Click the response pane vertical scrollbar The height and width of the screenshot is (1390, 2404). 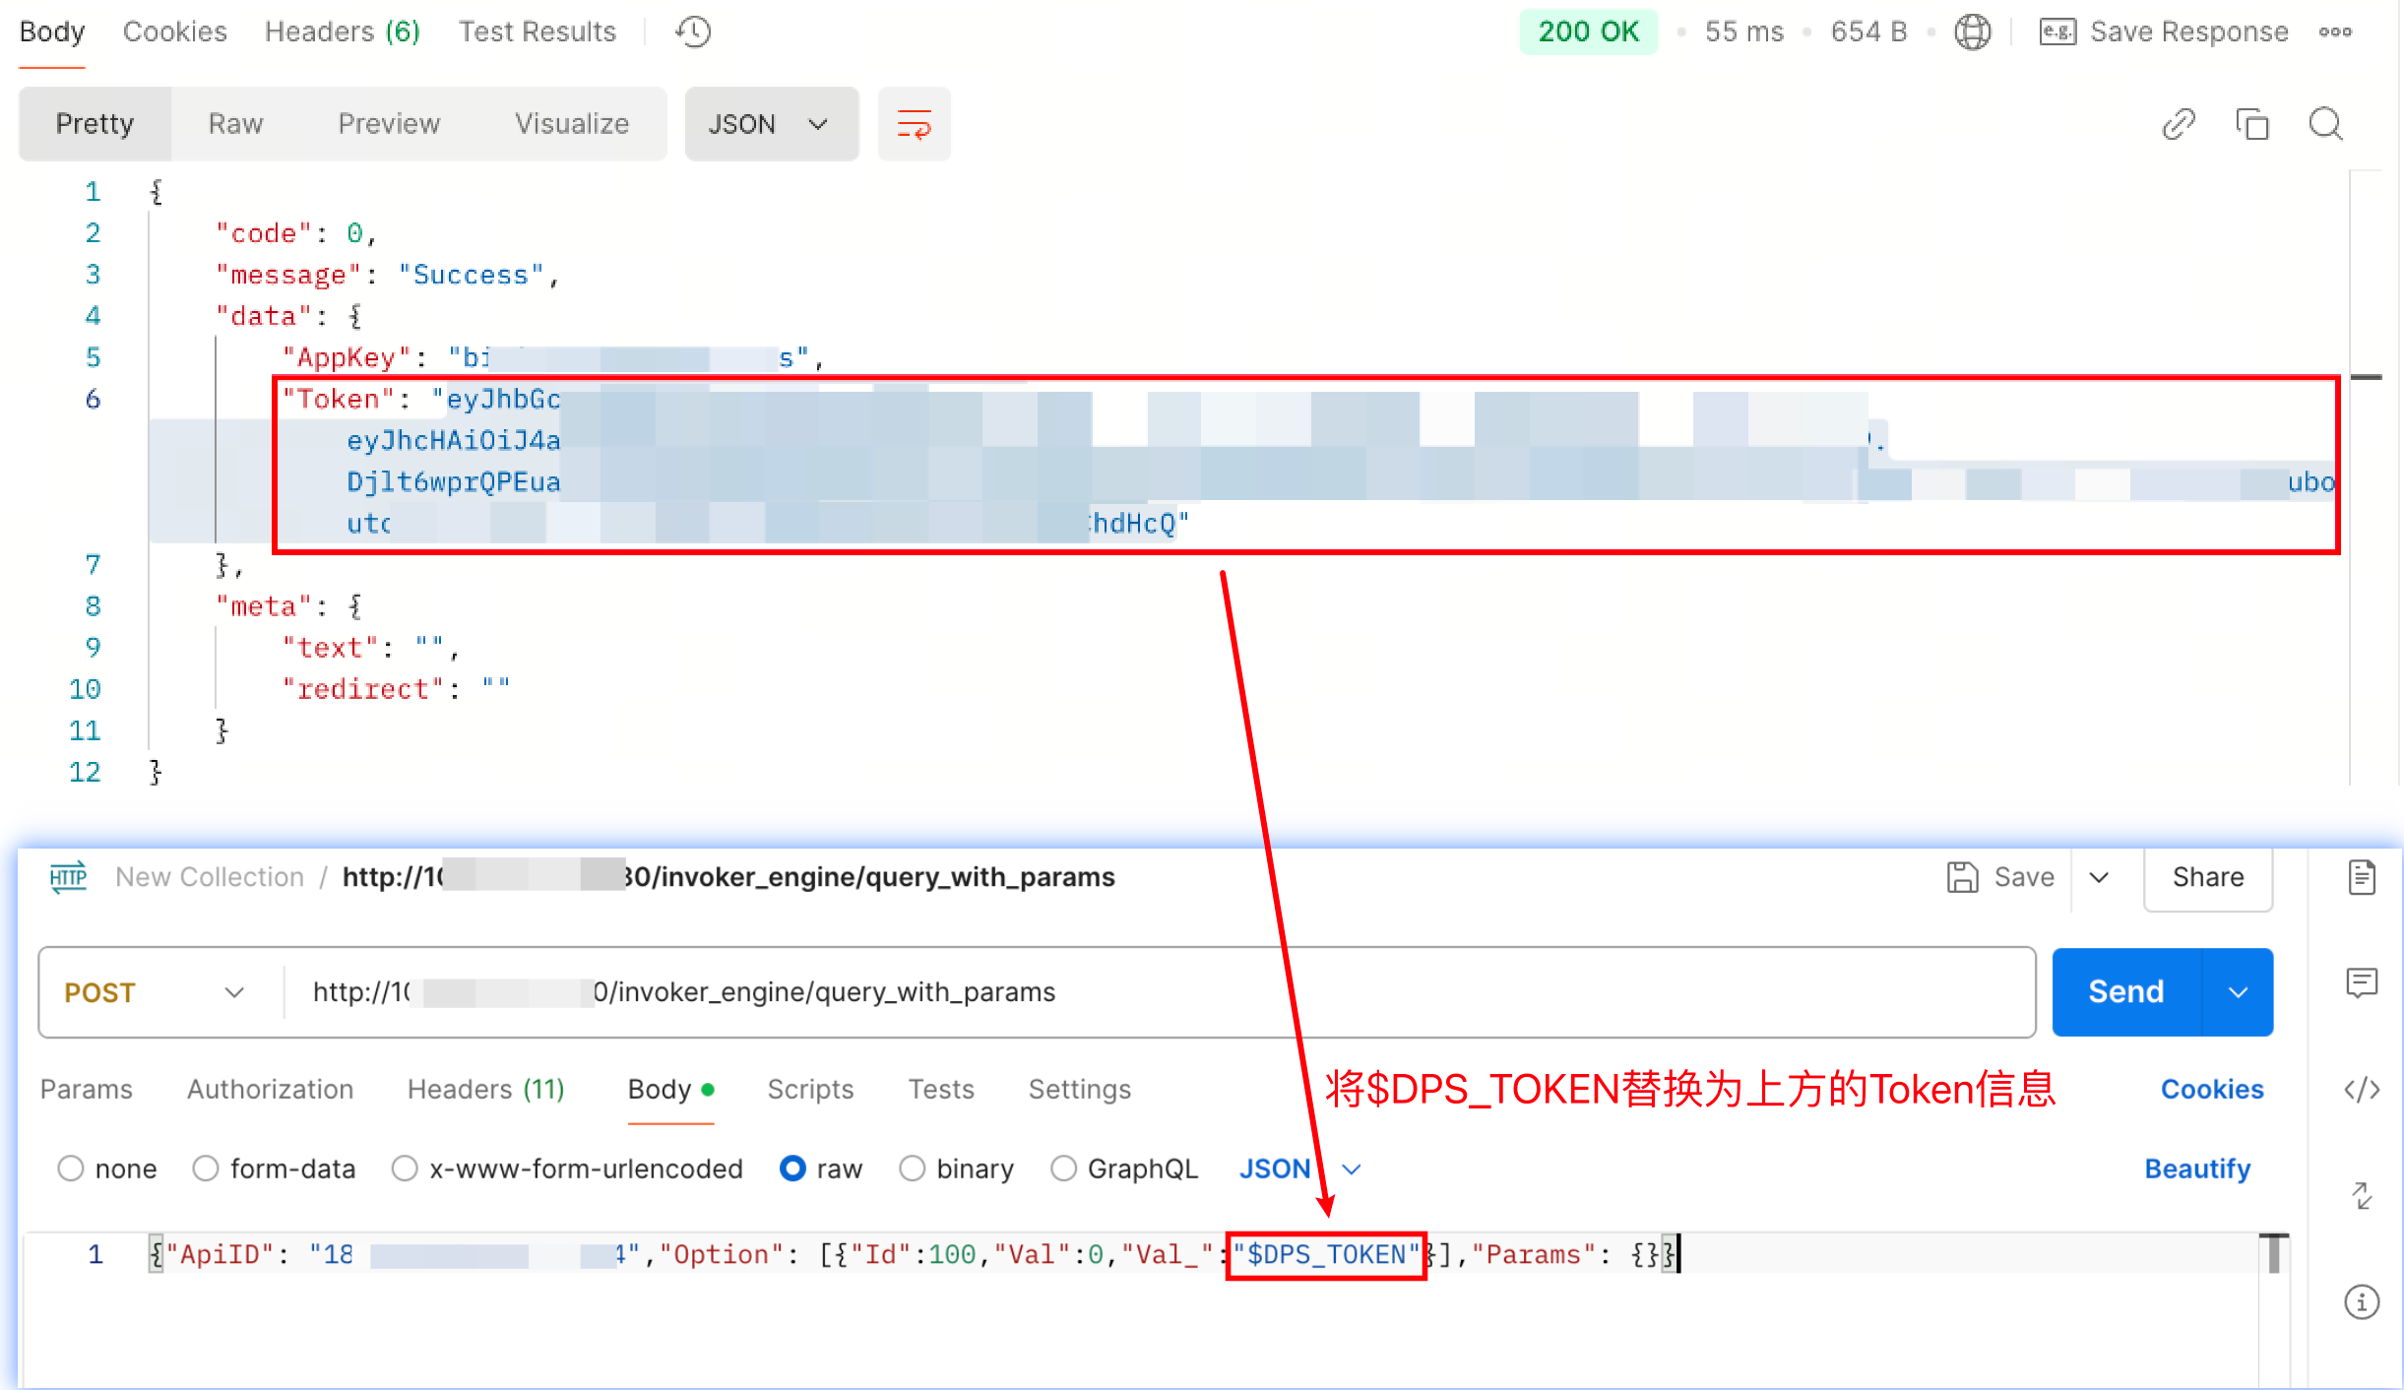[2366, 477]
